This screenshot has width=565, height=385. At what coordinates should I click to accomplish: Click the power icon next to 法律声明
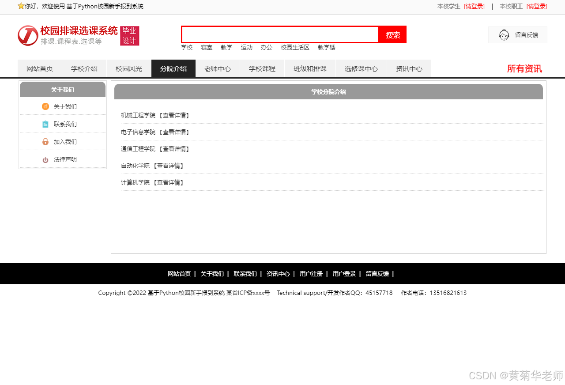tap(45, 160)
